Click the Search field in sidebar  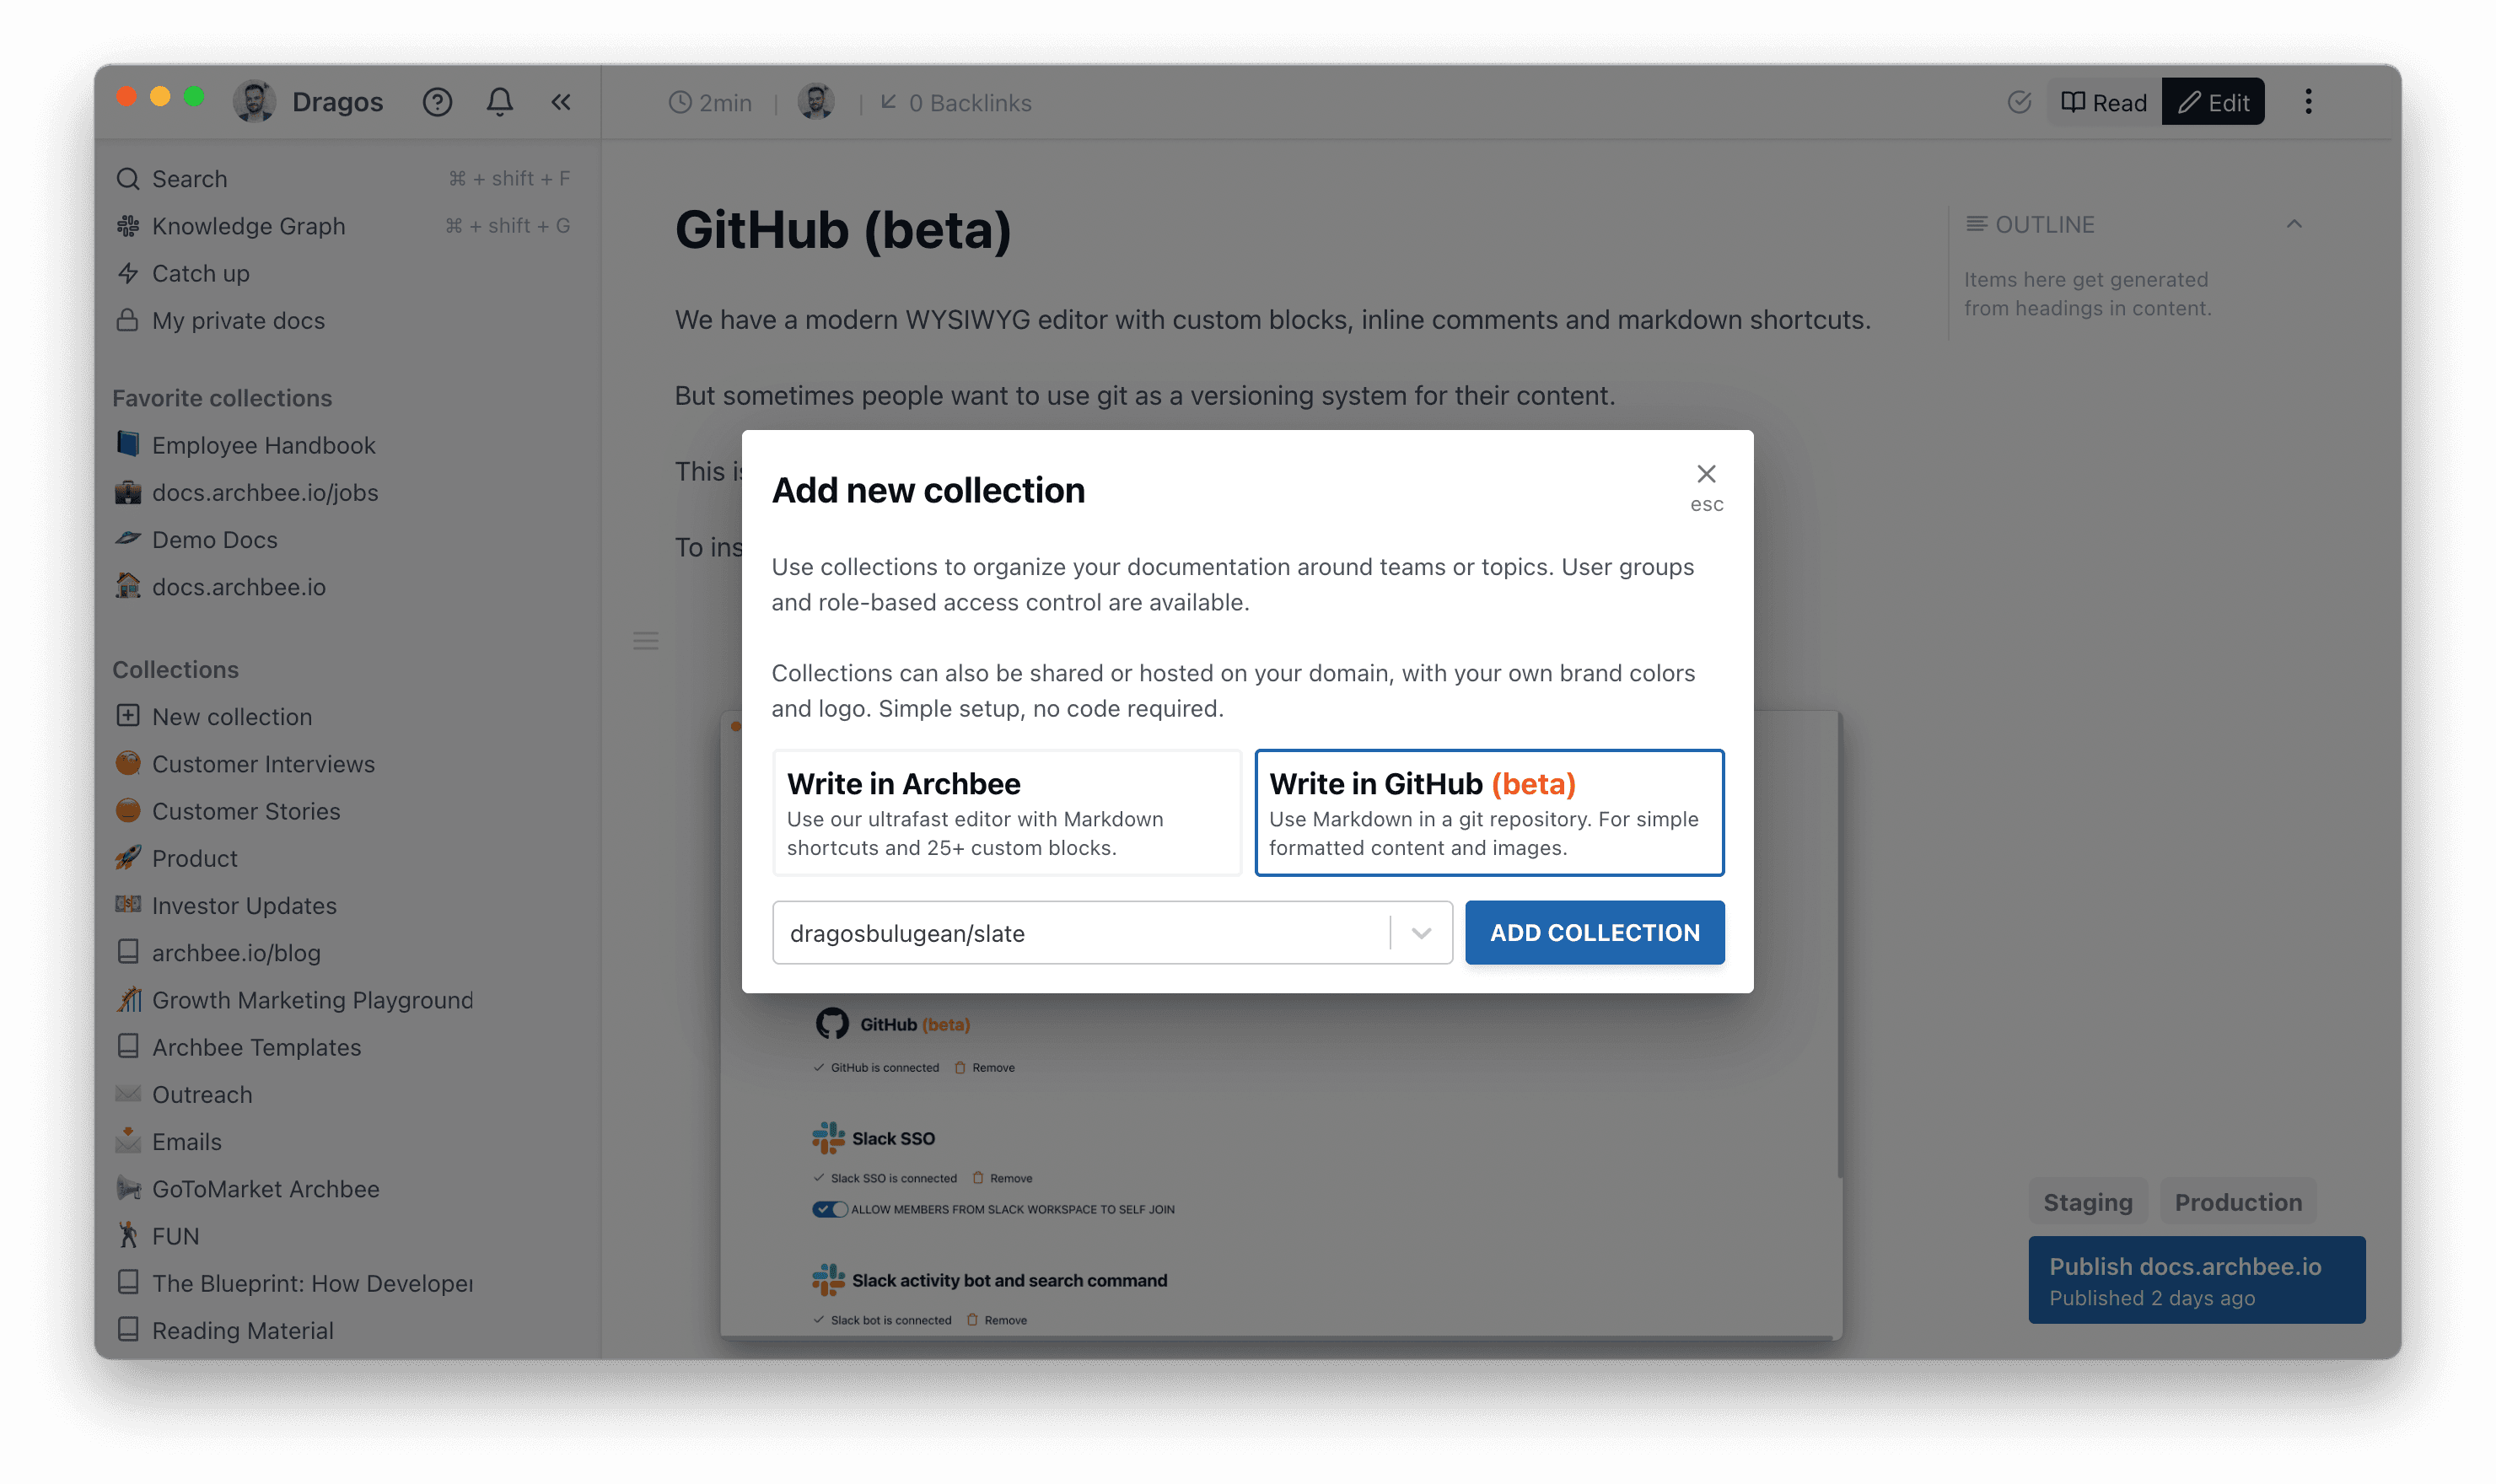tap(190, 179)
